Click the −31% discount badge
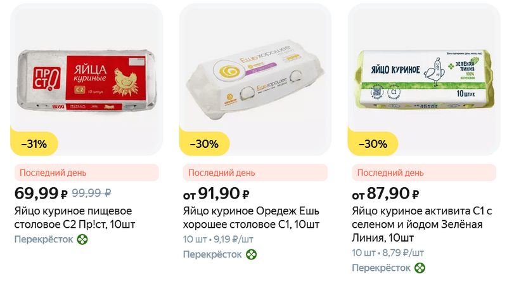Viewport: 507px width, 288px height. (x=34, y=144)
